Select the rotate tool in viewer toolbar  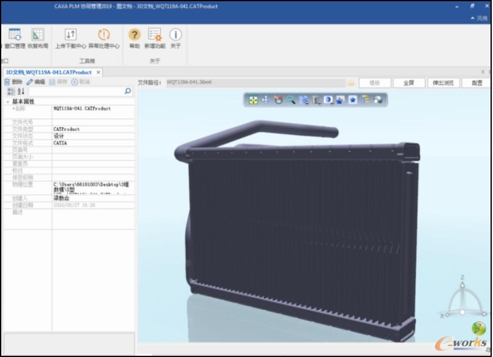pos(278,100)
